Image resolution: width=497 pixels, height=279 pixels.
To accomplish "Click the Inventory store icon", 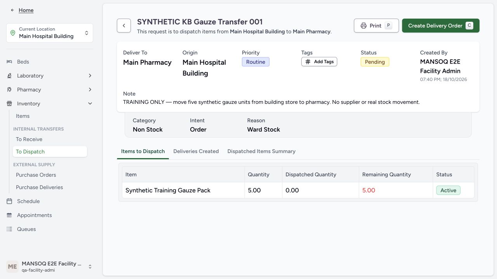I will (9, 103).
